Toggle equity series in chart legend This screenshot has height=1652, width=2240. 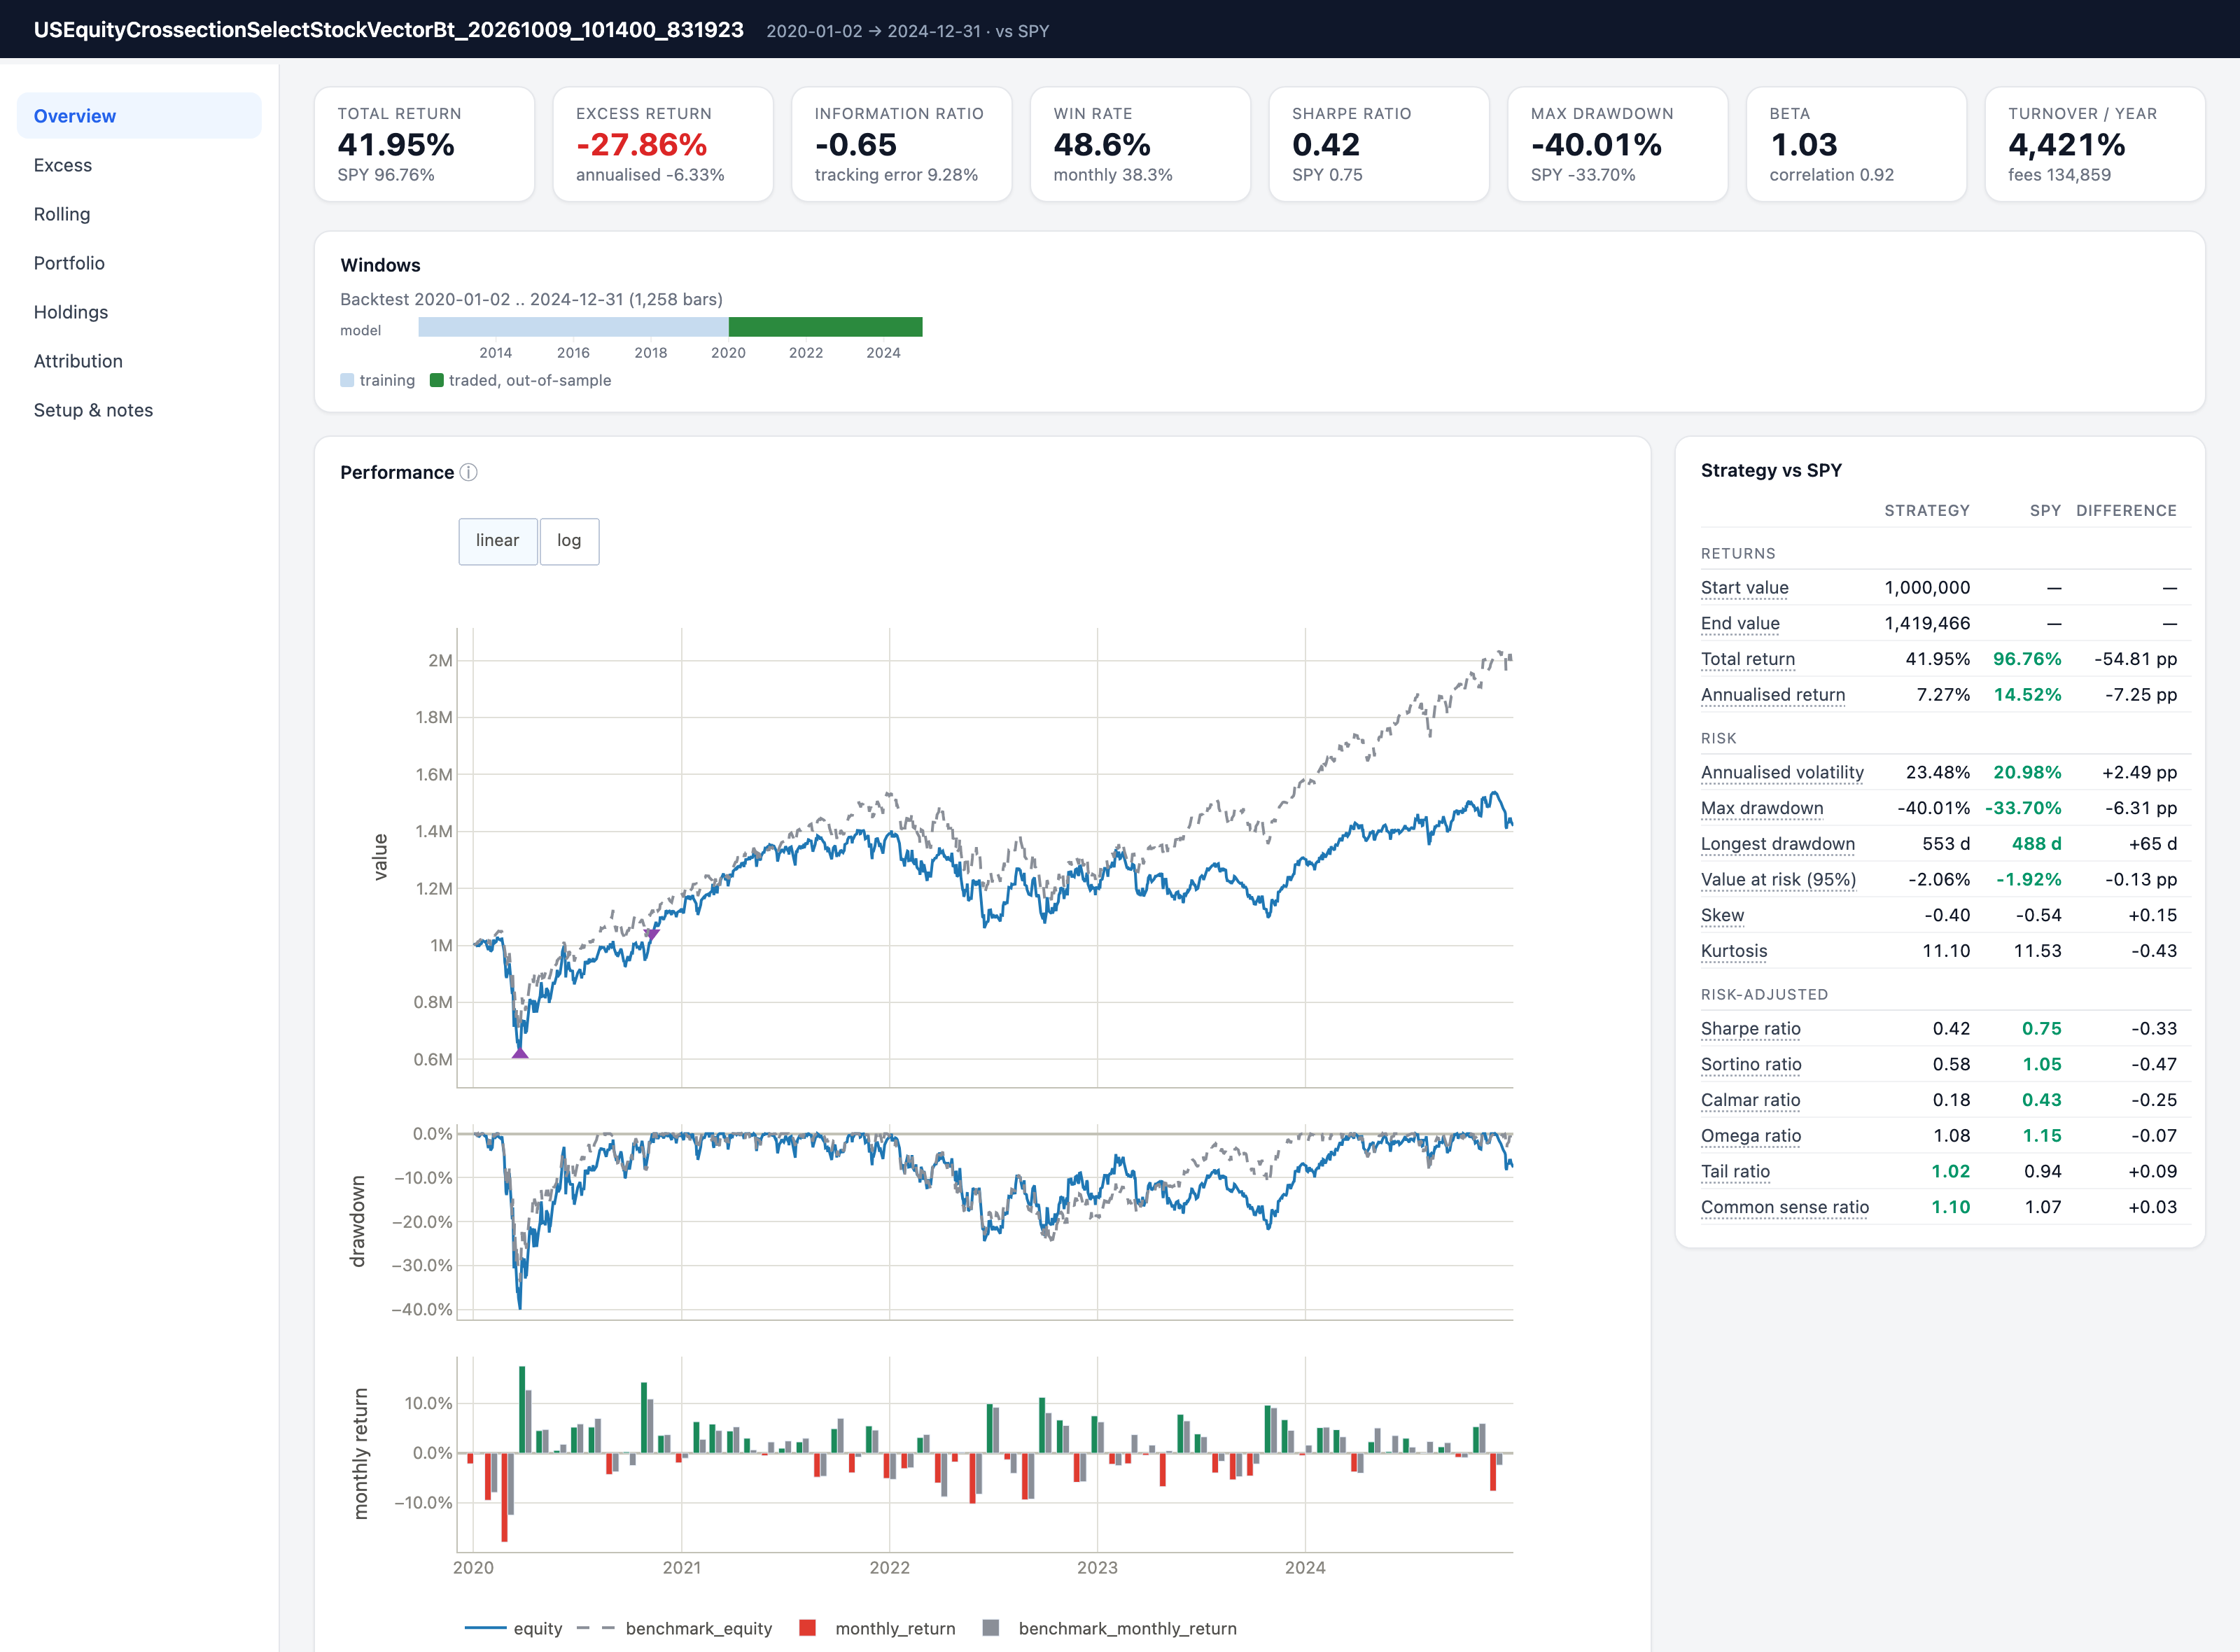click(x=514, y=1628)
